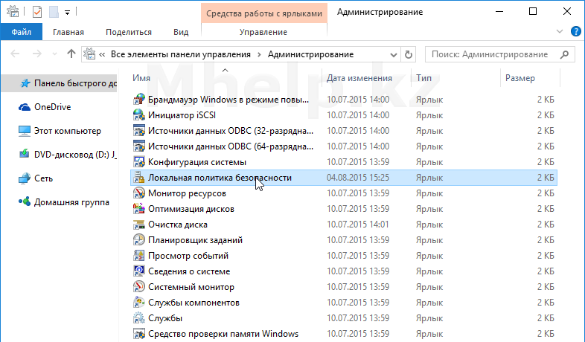
Task: Click the Планировщик заданий icon
Action: (x=138, y=240)
